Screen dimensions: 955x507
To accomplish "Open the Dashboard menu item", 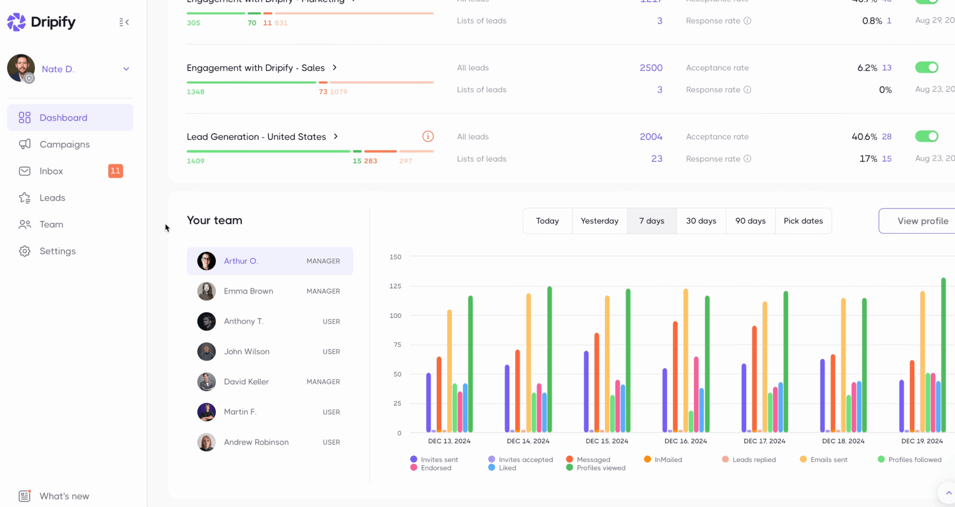I will coord(70,118).
